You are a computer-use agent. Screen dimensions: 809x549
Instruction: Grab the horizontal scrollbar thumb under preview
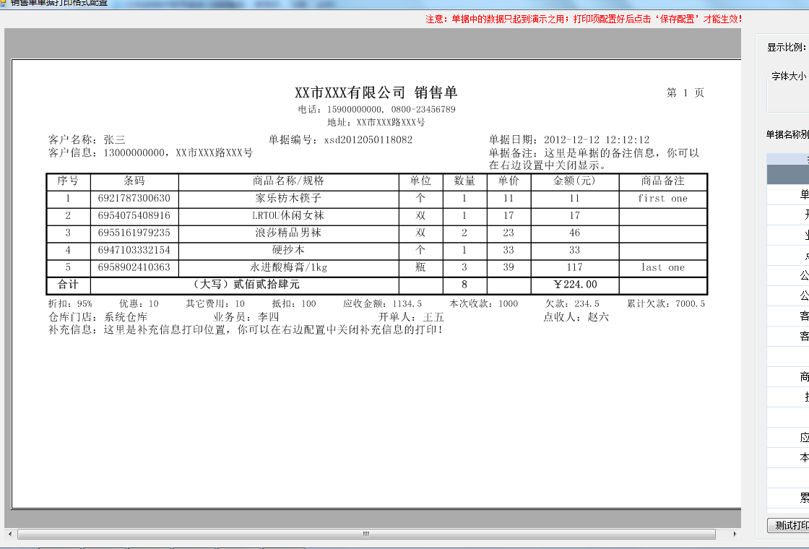coord(366,535)
